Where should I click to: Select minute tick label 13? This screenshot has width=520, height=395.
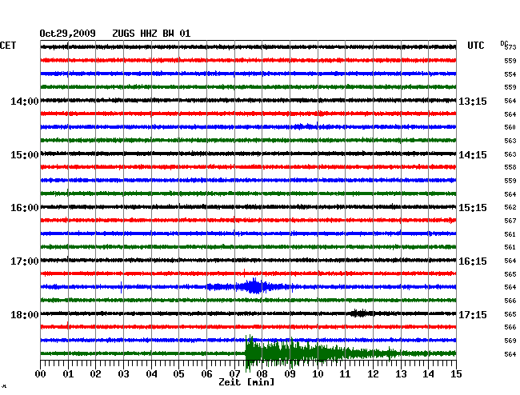401,374
